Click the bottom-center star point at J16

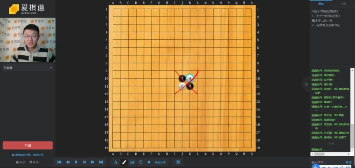(182, 125)
